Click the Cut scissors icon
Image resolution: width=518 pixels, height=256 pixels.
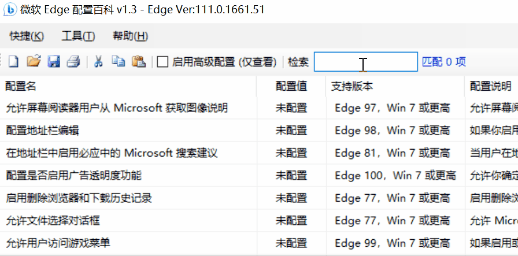pos(98,61)
